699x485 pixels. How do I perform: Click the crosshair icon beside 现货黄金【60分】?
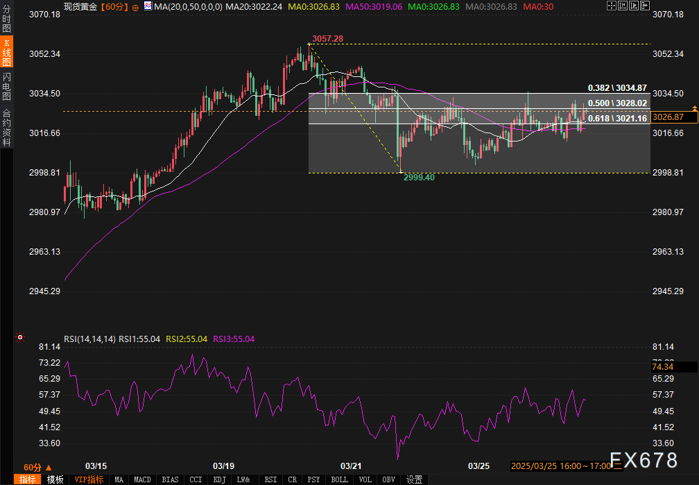click(135, 6)
